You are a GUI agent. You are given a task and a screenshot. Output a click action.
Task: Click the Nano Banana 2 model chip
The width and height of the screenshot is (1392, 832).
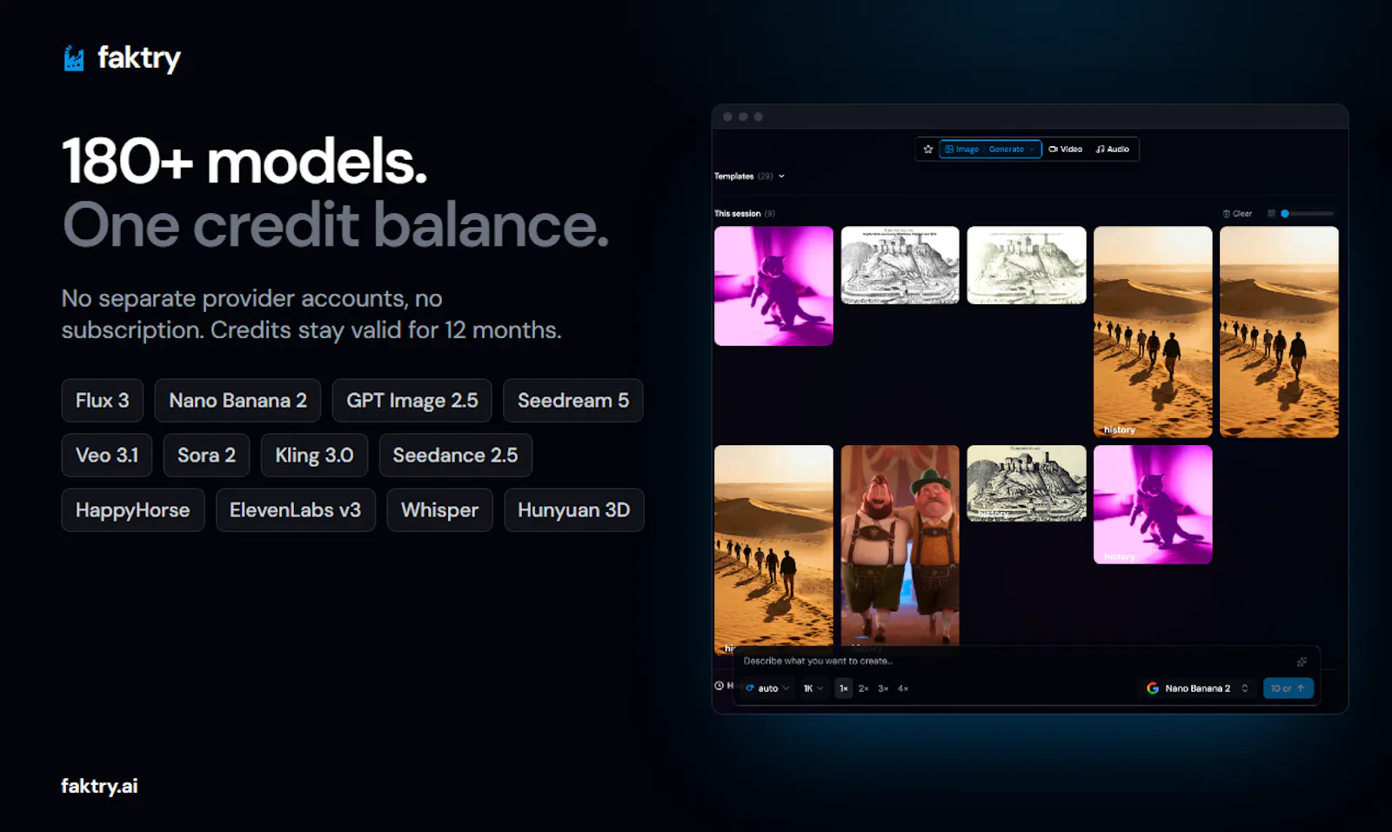(238, 401)
